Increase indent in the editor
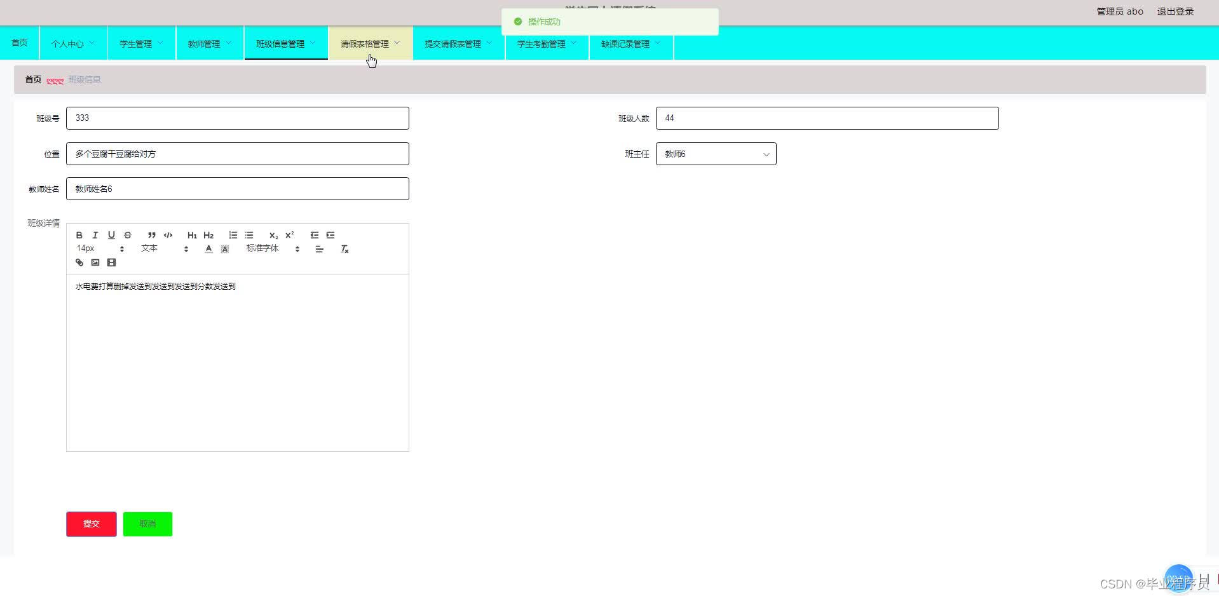This screenshot has width=1219, height=596. [330, 235]
